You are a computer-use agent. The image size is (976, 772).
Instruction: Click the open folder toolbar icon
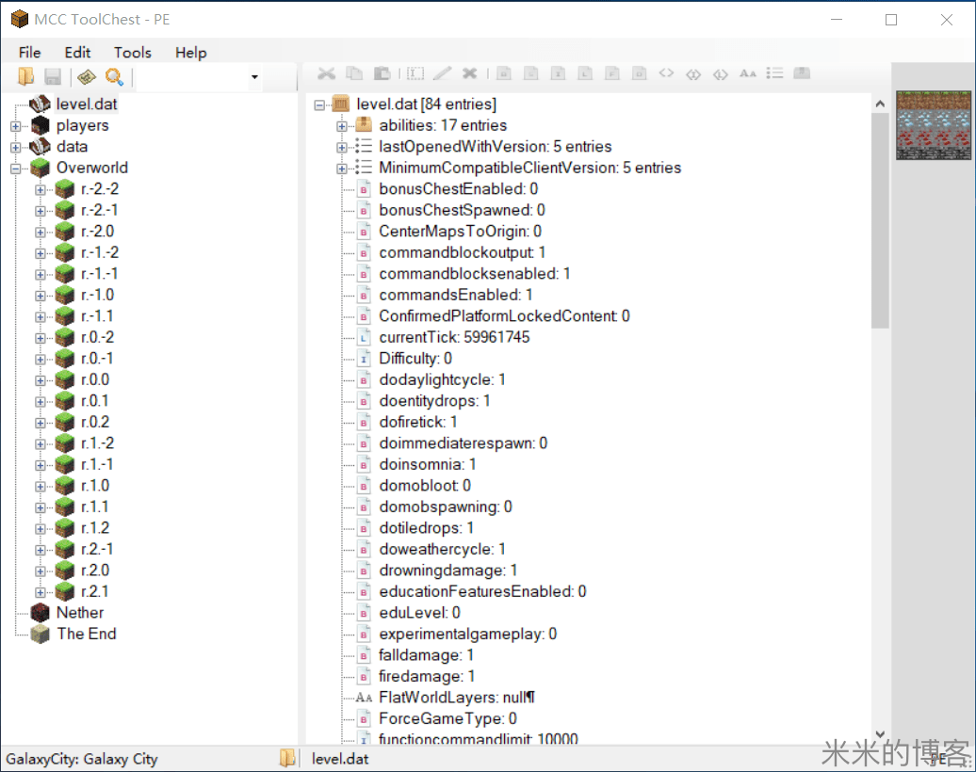pyautogui.click(x=25, y=77)
